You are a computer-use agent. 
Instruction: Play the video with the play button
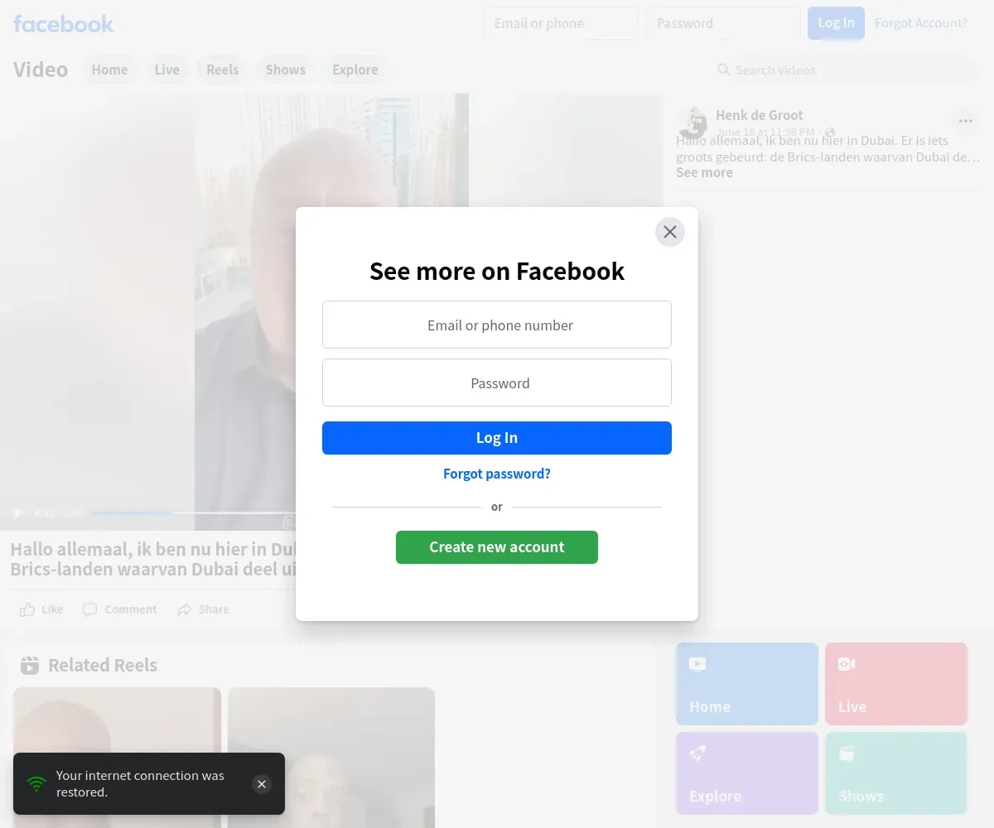18,513
